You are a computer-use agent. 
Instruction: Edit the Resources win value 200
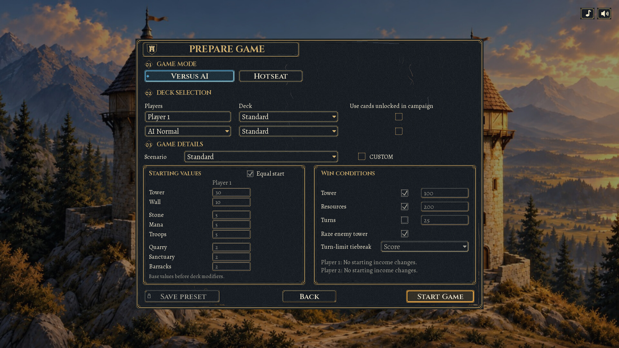445,207
